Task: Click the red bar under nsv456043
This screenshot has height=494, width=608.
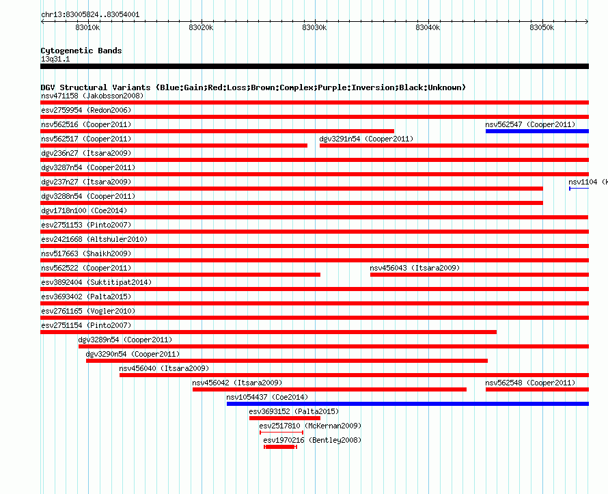Action: (480, 275)
